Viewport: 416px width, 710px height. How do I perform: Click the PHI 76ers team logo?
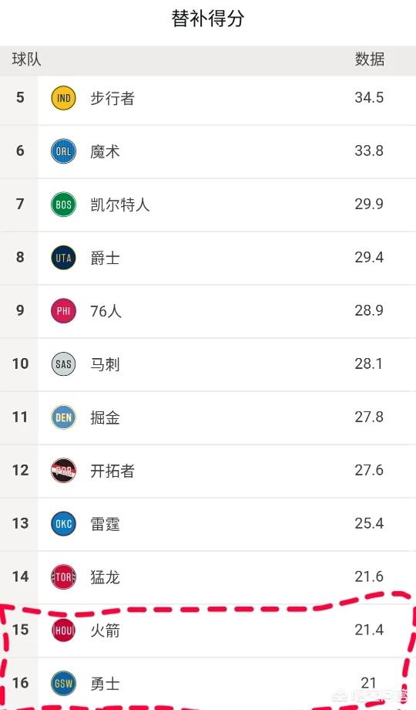coord(63,310)
